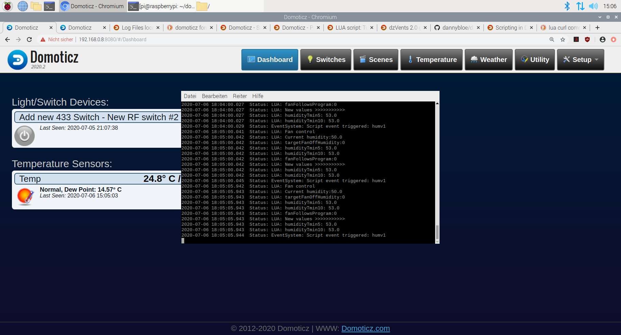Image resolution: width=621 pixels, height=335 pixels.
Task: Open the browser profile avatar
Action: [x=603, y=39]
